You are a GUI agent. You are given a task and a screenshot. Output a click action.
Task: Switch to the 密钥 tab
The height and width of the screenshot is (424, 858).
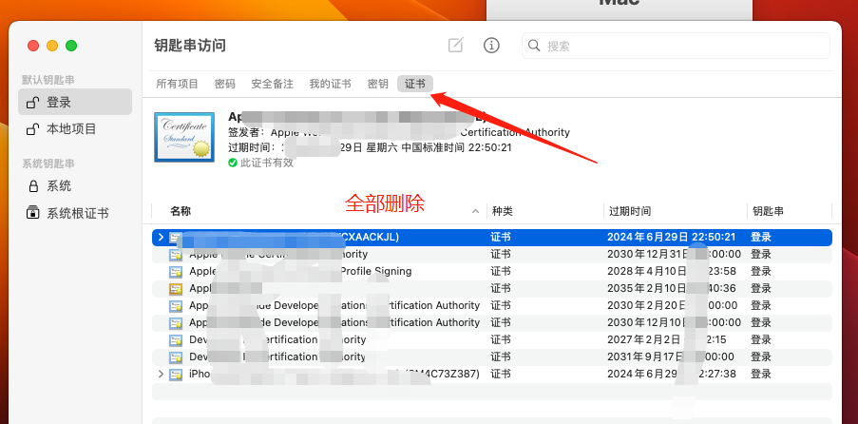point(377,84)
